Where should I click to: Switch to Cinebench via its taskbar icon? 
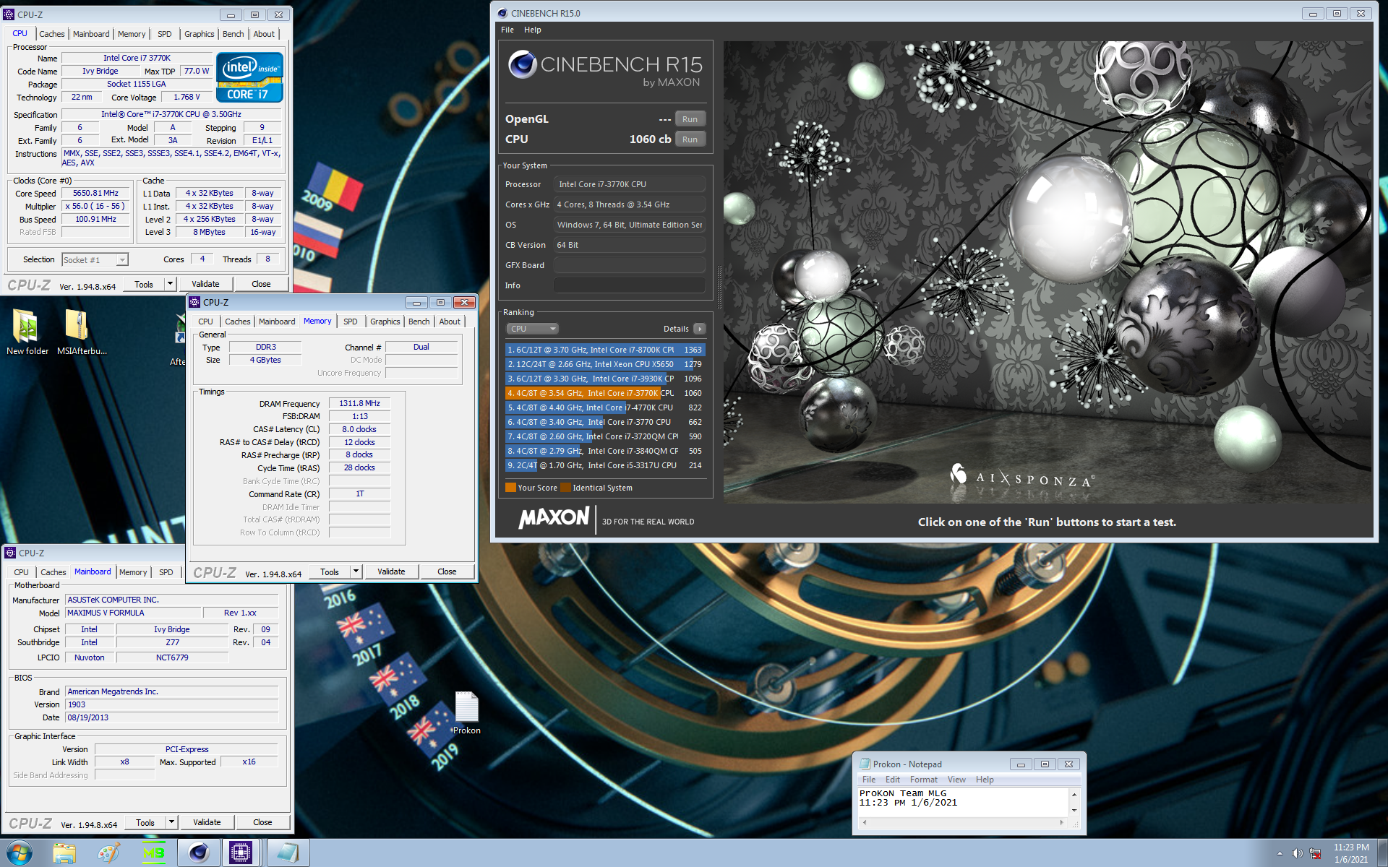coord(198,853)
